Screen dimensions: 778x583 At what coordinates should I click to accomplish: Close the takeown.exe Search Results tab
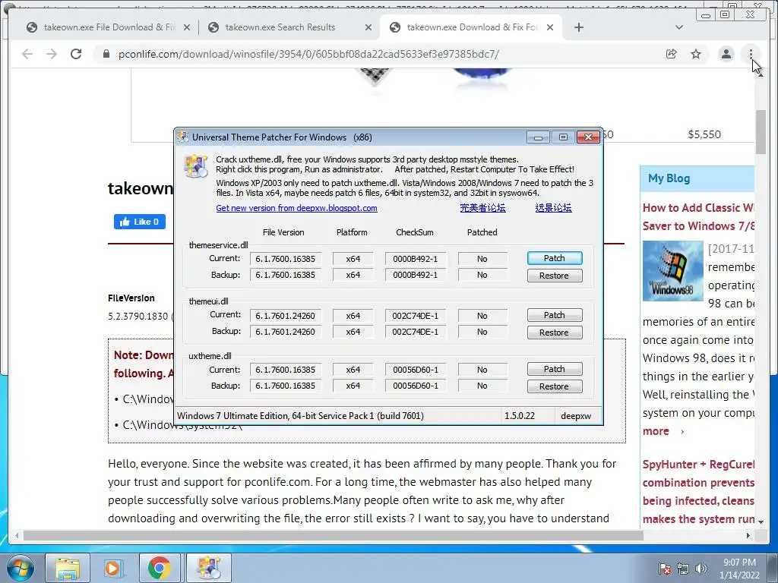click(x=368, y=28)
